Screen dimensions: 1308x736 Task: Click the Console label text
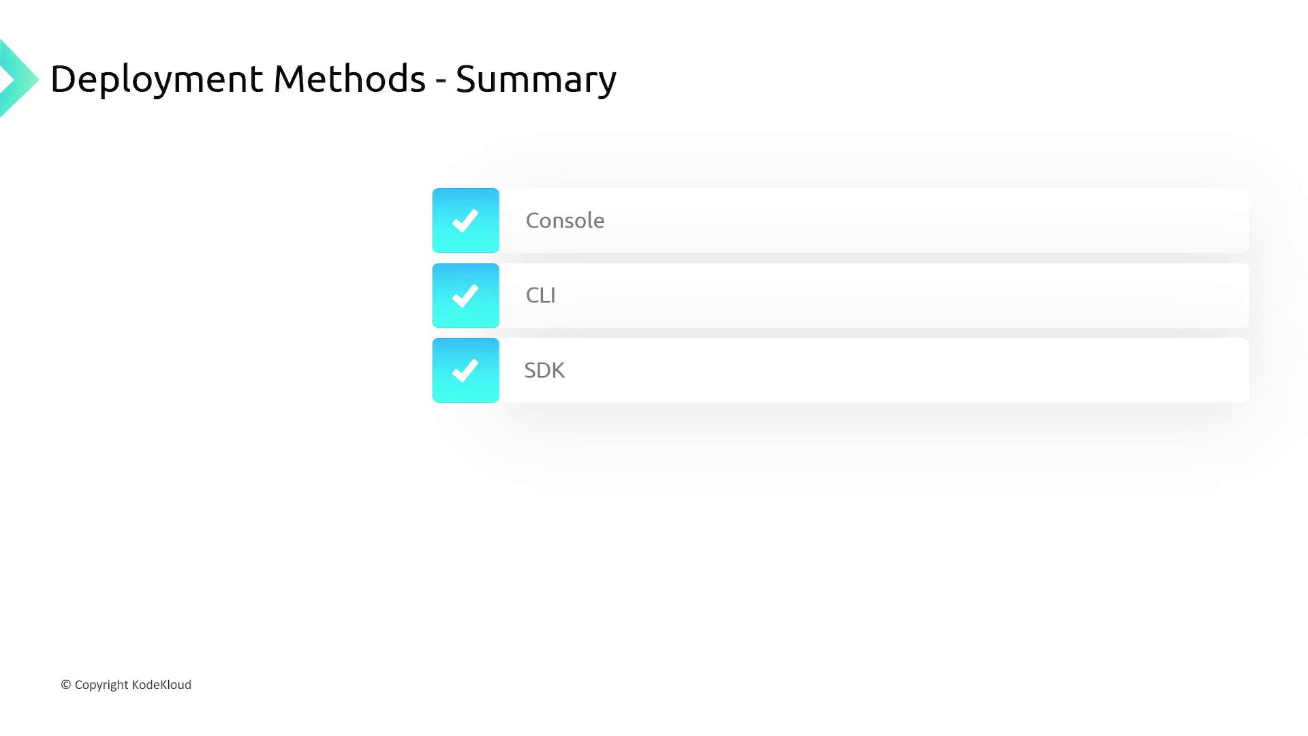[565, 221]
